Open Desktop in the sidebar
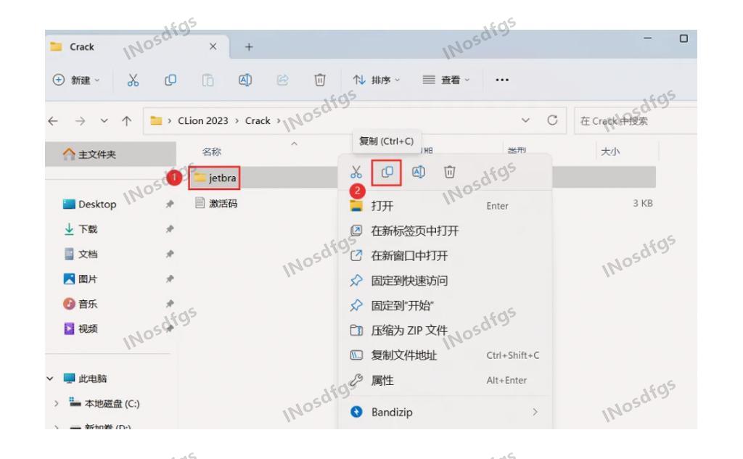 coord(89,204)
